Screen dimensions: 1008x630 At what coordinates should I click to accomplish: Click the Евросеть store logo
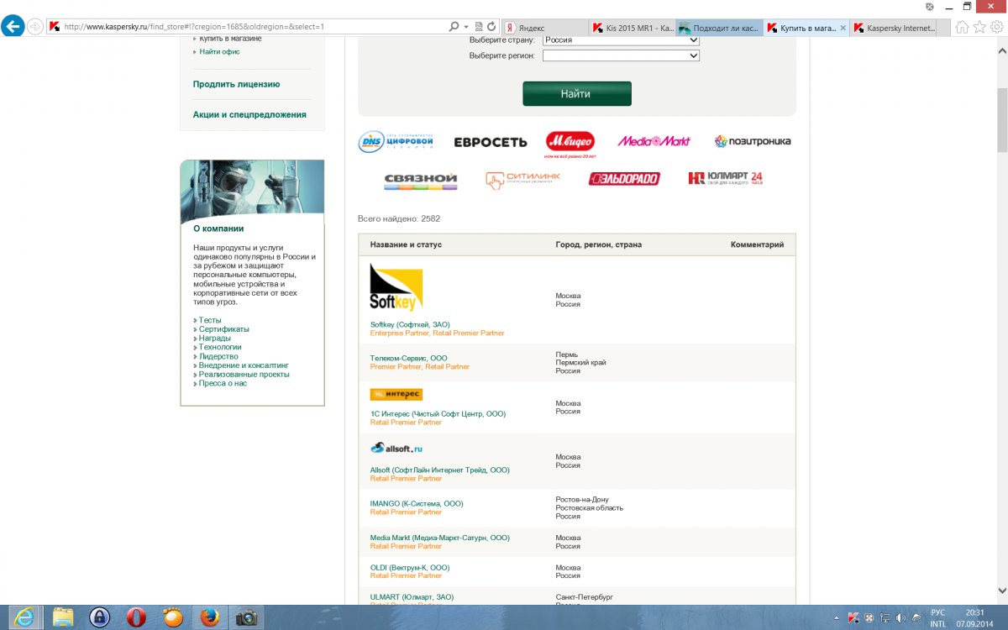click(491, 142)
